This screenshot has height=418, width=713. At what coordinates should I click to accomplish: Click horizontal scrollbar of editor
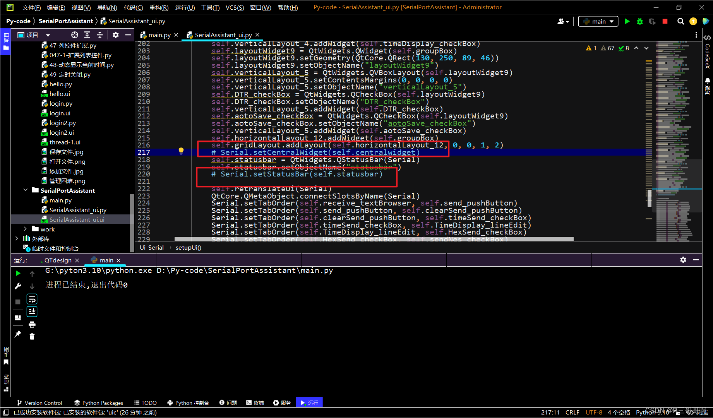click(x=374, y=239)
